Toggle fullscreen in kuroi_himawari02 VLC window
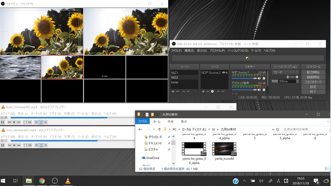The width and height of the screenshot is (331, 186). 25,122
